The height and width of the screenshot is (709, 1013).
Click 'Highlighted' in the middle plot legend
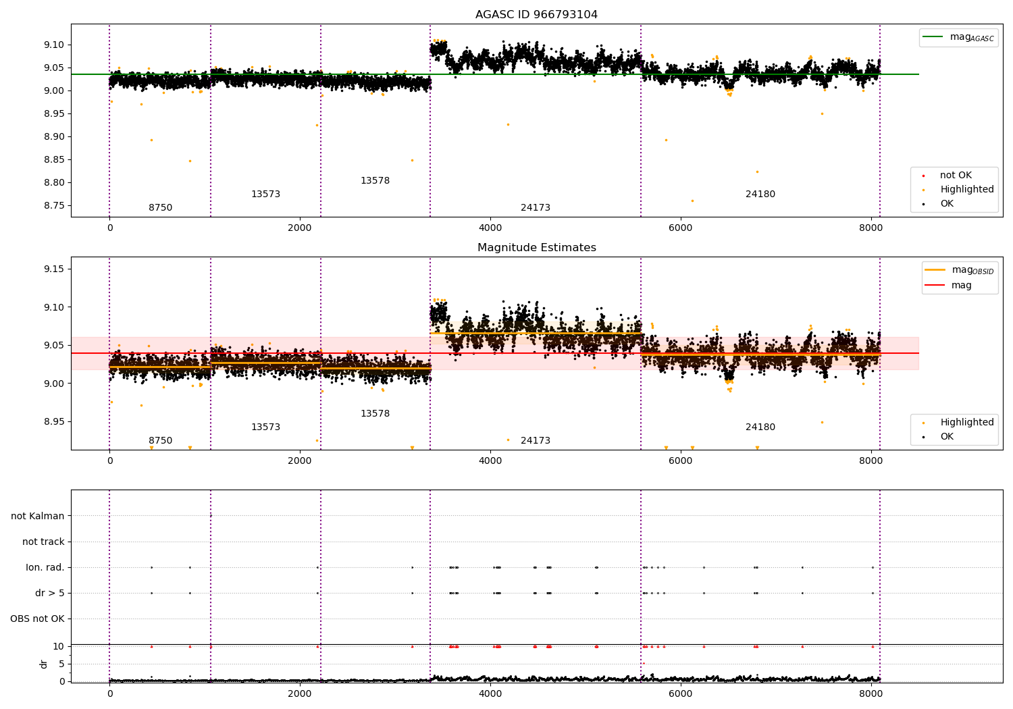[x=967, y=422]
